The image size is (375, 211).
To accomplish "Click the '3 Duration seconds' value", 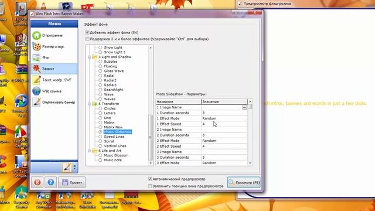I will click(x=224, y=158).
